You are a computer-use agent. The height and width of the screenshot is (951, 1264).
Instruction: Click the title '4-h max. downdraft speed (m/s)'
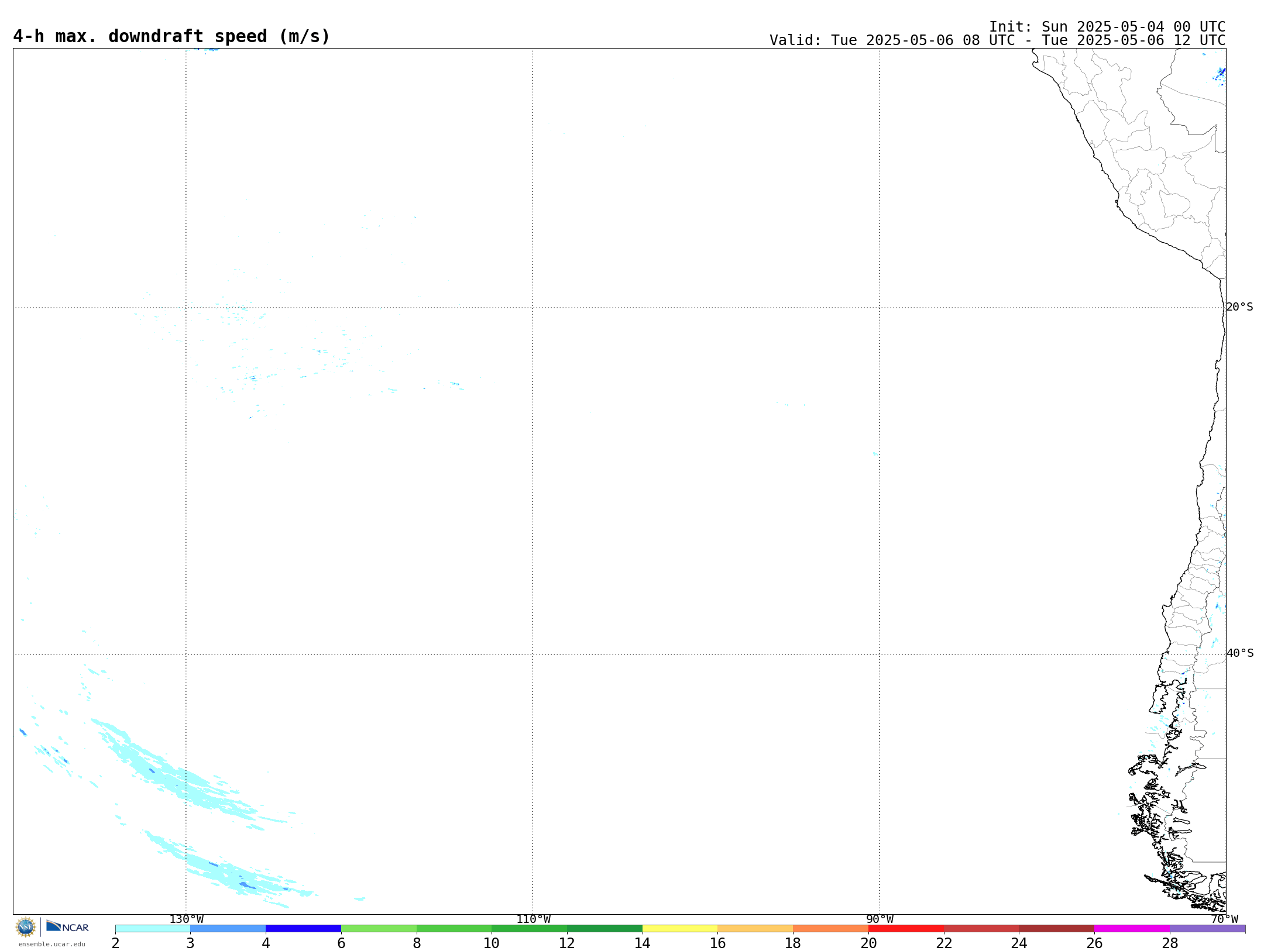(171, 36)
